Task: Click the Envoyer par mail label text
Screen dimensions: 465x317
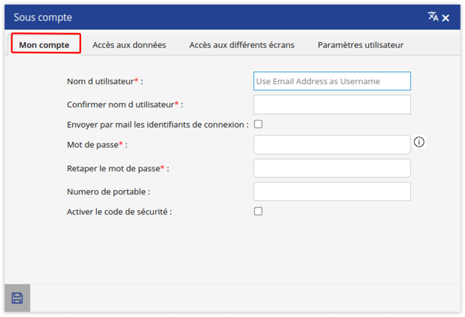Action: [158, 125]
